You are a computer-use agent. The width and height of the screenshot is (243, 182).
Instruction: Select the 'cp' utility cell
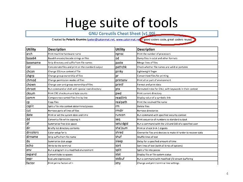[36, 102]
